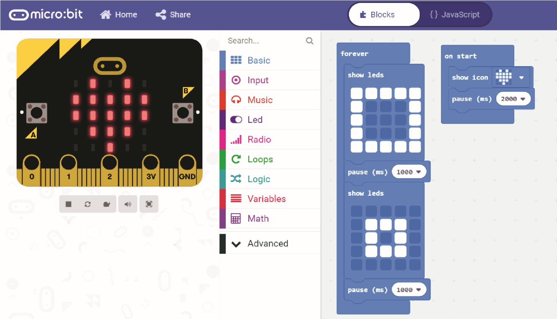Click the Search blocks field
The height and width of the screenshot is (319, 557).
pyautogui.click(x=264, y=41)
